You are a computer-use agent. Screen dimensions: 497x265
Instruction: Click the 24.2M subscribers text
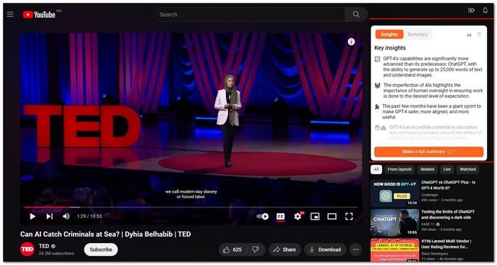tap(56, 253)
